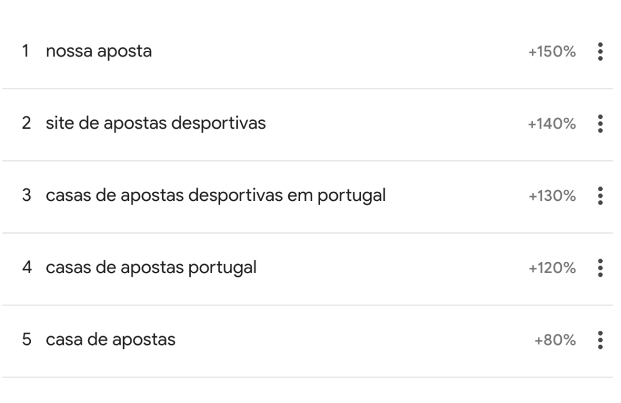Viewport: 621px width, 403px height.
Task: Click the three-dot icon next to "casas de apostas portugal"
Action: click(600, 268)
